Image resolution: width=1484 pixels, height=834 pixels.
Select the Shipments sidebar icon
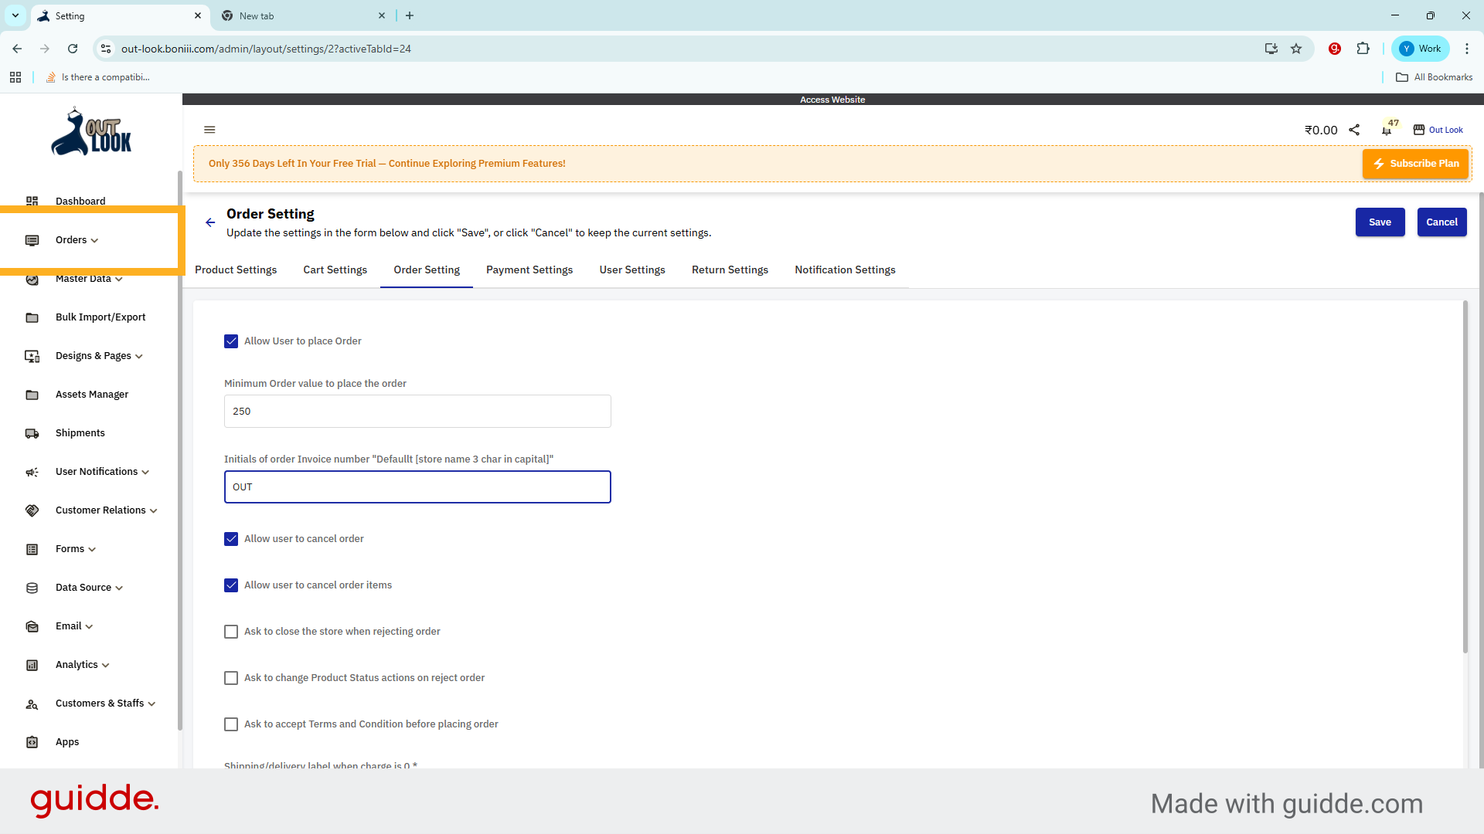[32, 433]
